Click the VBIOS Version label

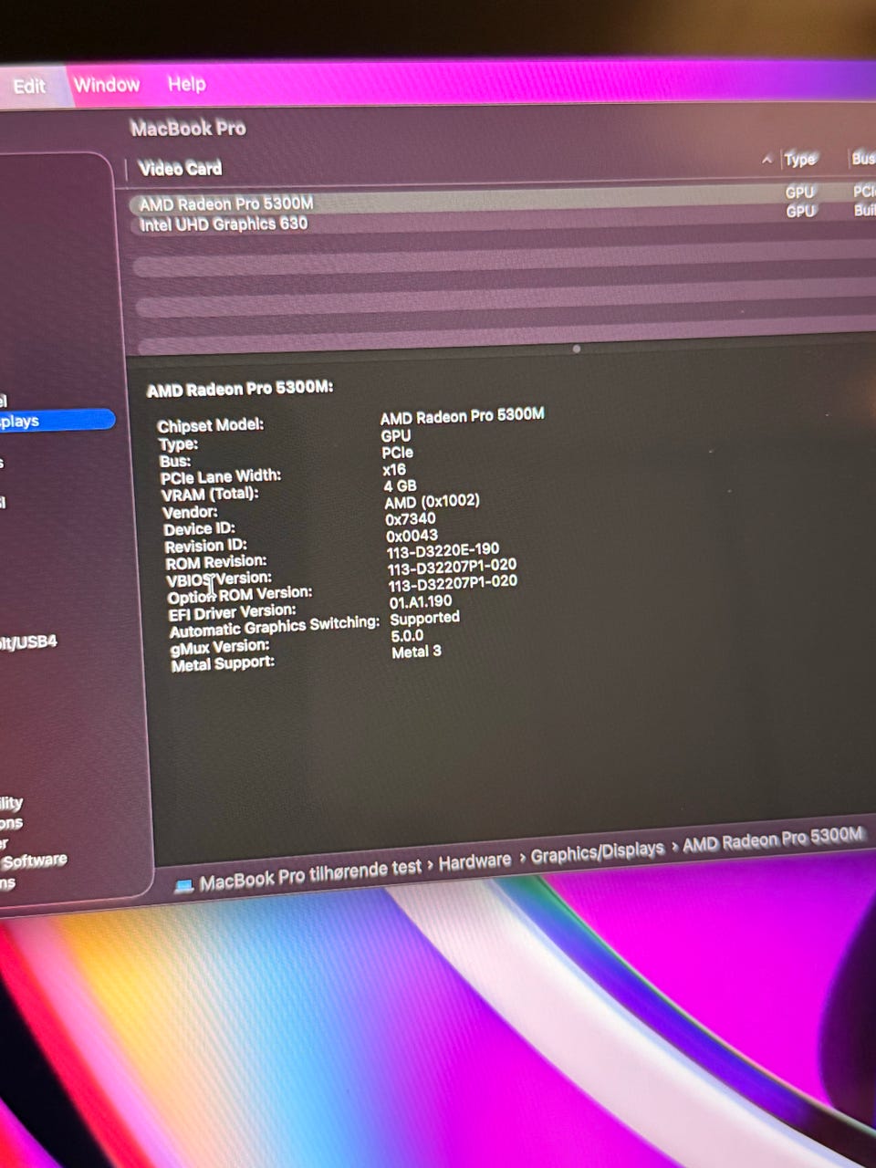click(x=219, y=579)
